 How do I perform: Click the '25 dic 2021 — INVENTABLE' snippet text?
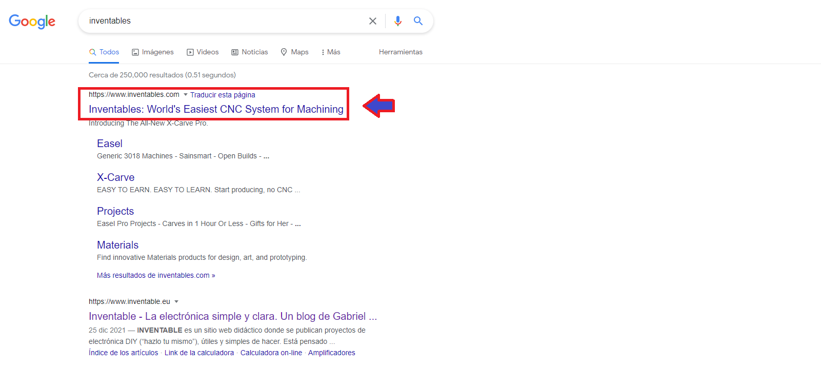227,336
